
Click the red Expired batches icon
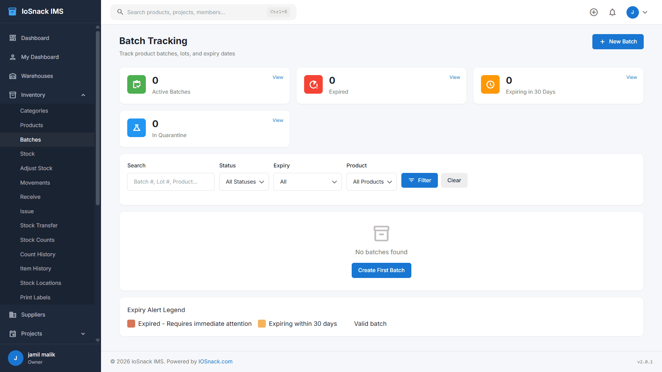click(x=313, y=84)
